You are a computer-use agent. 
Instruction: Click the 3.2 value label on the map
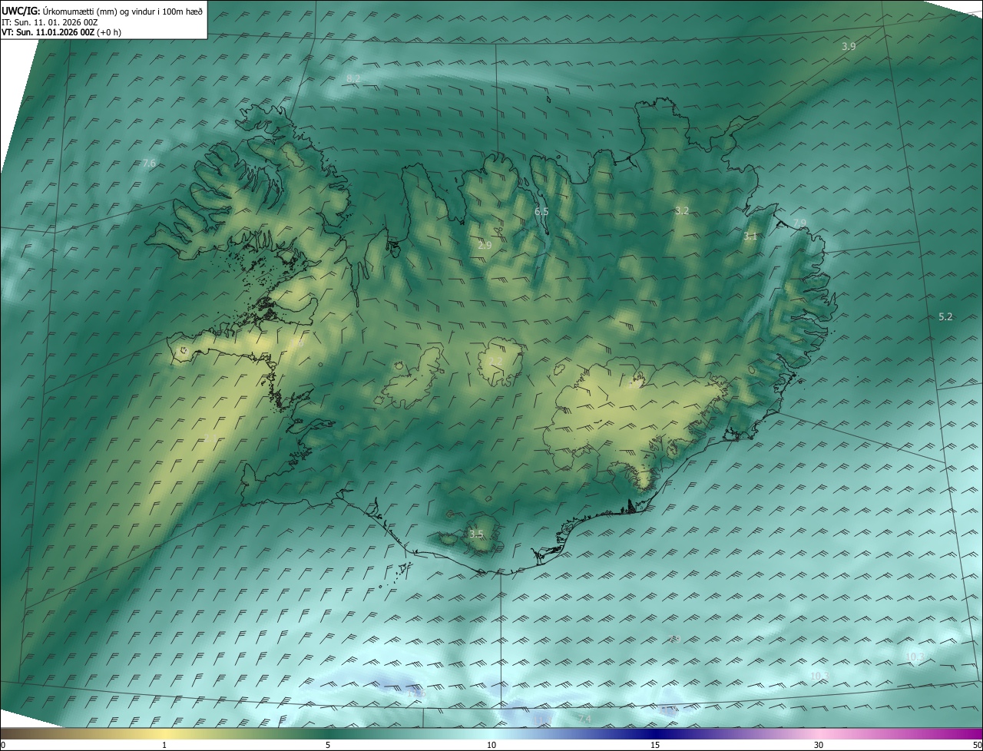tap(682, 210)
